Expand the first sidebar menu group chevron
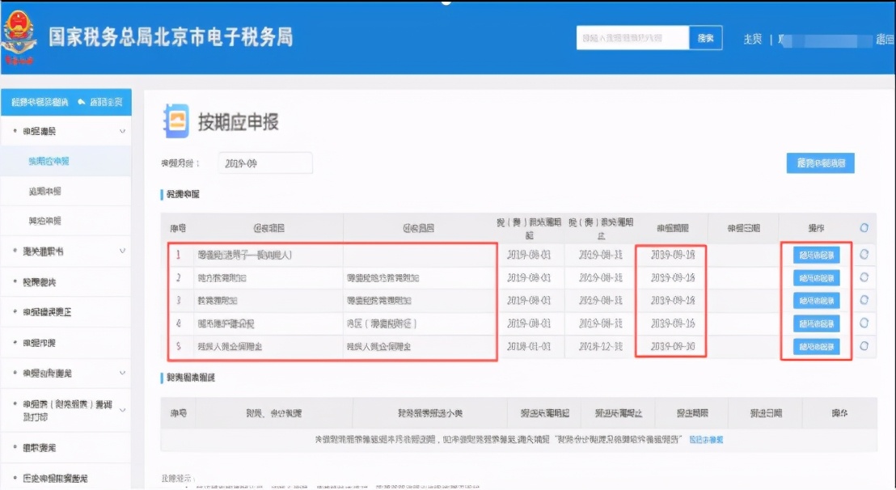This screenshot has width=896, height=490. [123, 130]
